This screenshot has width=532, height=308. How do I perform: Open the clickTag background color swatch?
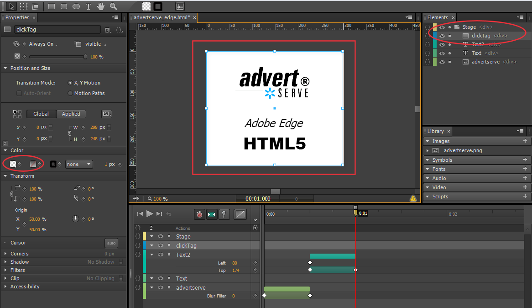click(x=13, y=164)
